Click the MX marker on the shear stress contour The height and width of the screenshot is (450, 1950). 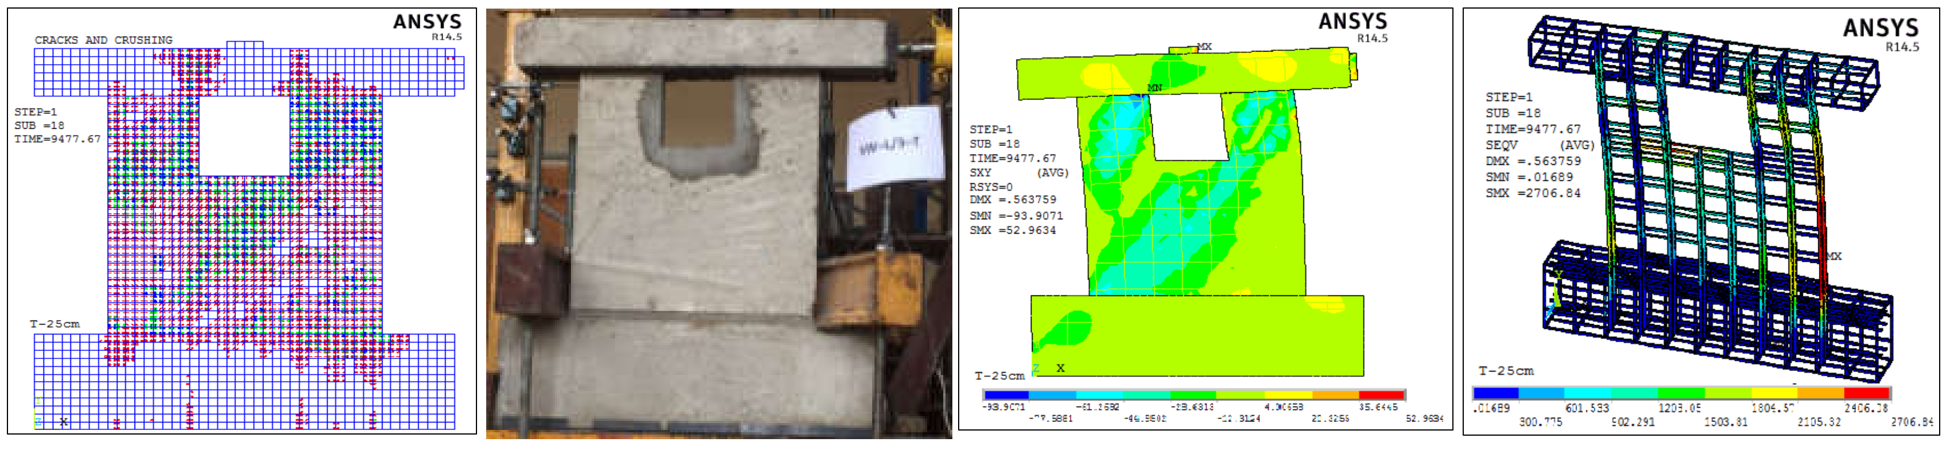coord(1204,47)
